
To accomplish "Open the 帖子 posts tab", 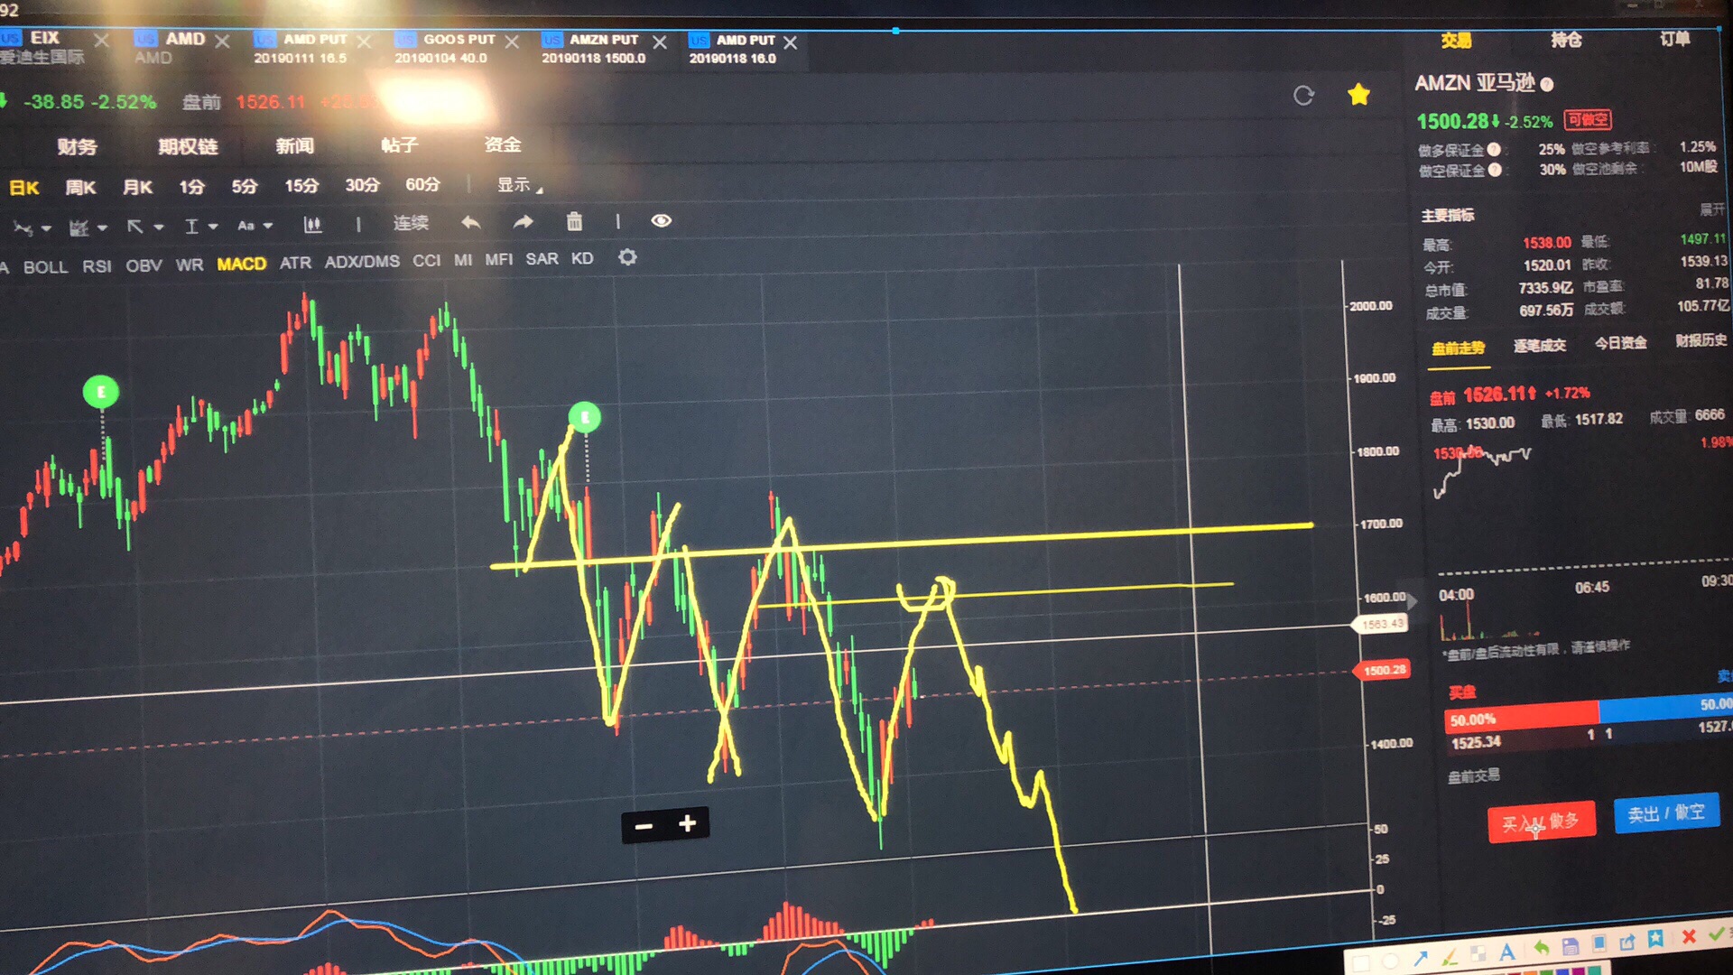I will click(399, 144).
